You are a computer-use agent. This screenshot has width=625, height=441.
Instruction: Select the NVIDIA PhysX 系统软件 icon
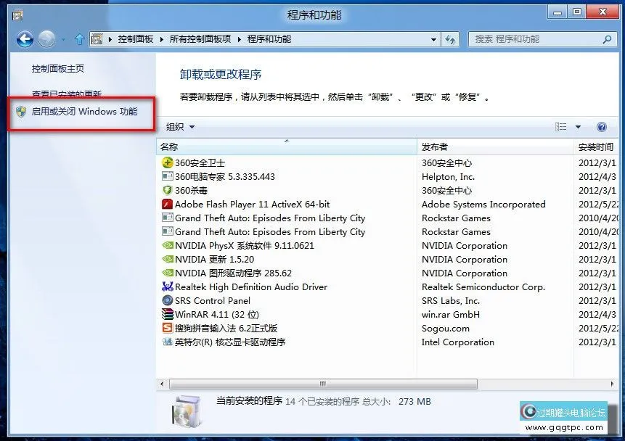[x=167, y=245]
